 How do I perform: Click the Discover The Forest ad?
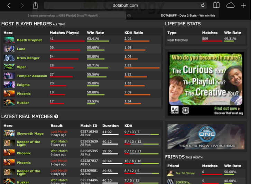tap(206, 84)
